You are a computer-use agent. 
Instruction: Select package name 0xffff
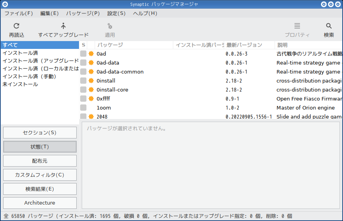point(103,99)
